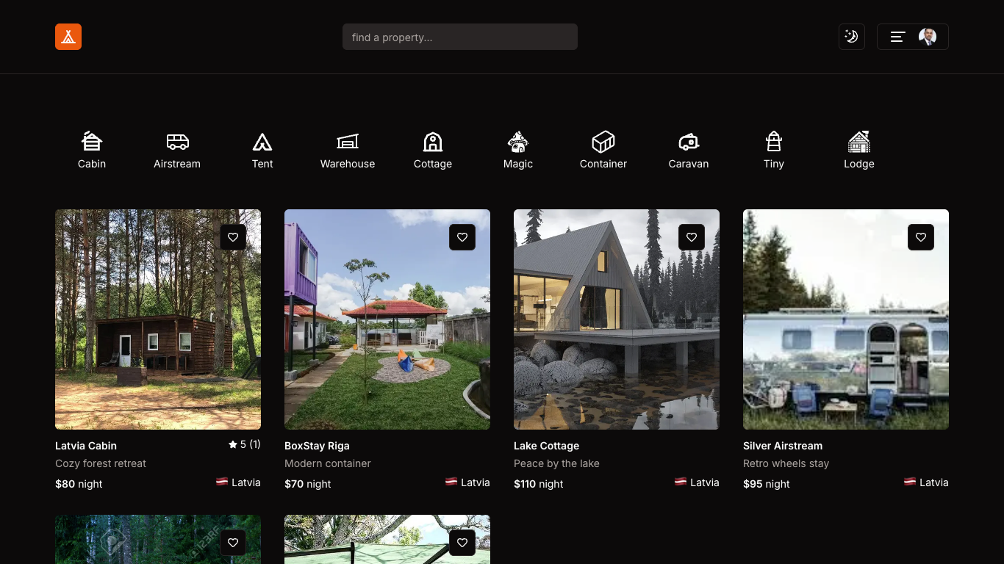This screenshot has width=1004, height=564.
Task: Choose the Warehouse category icon
Action: 348,150
